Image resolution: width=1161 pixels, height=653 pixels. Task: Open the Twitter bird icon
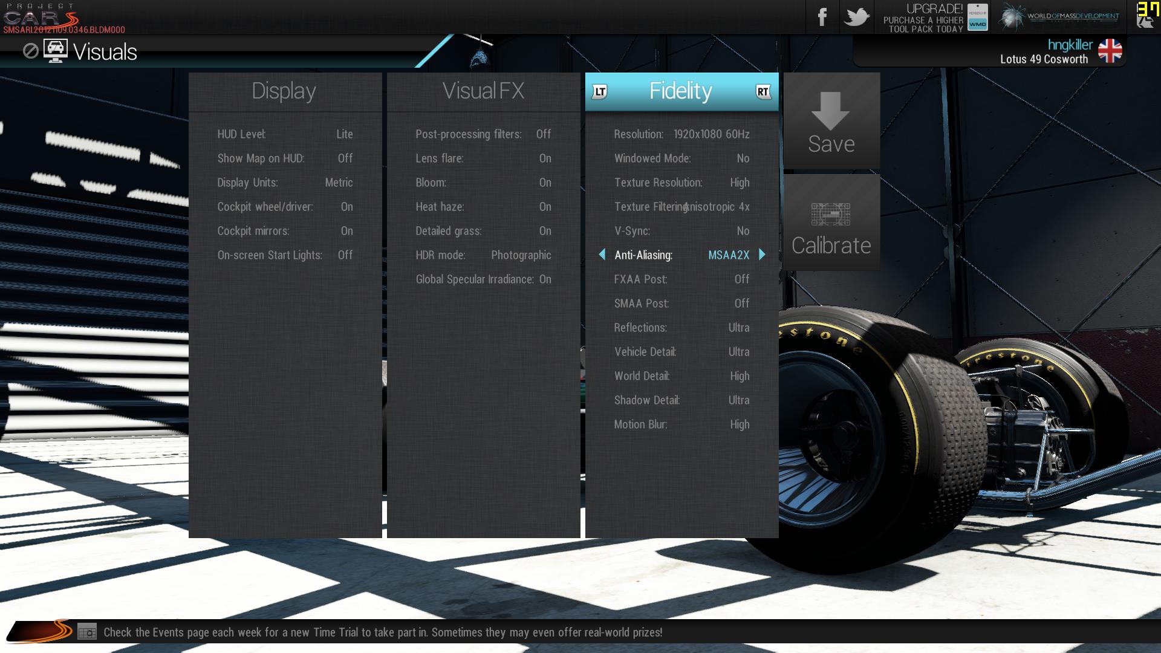[856, 17]
